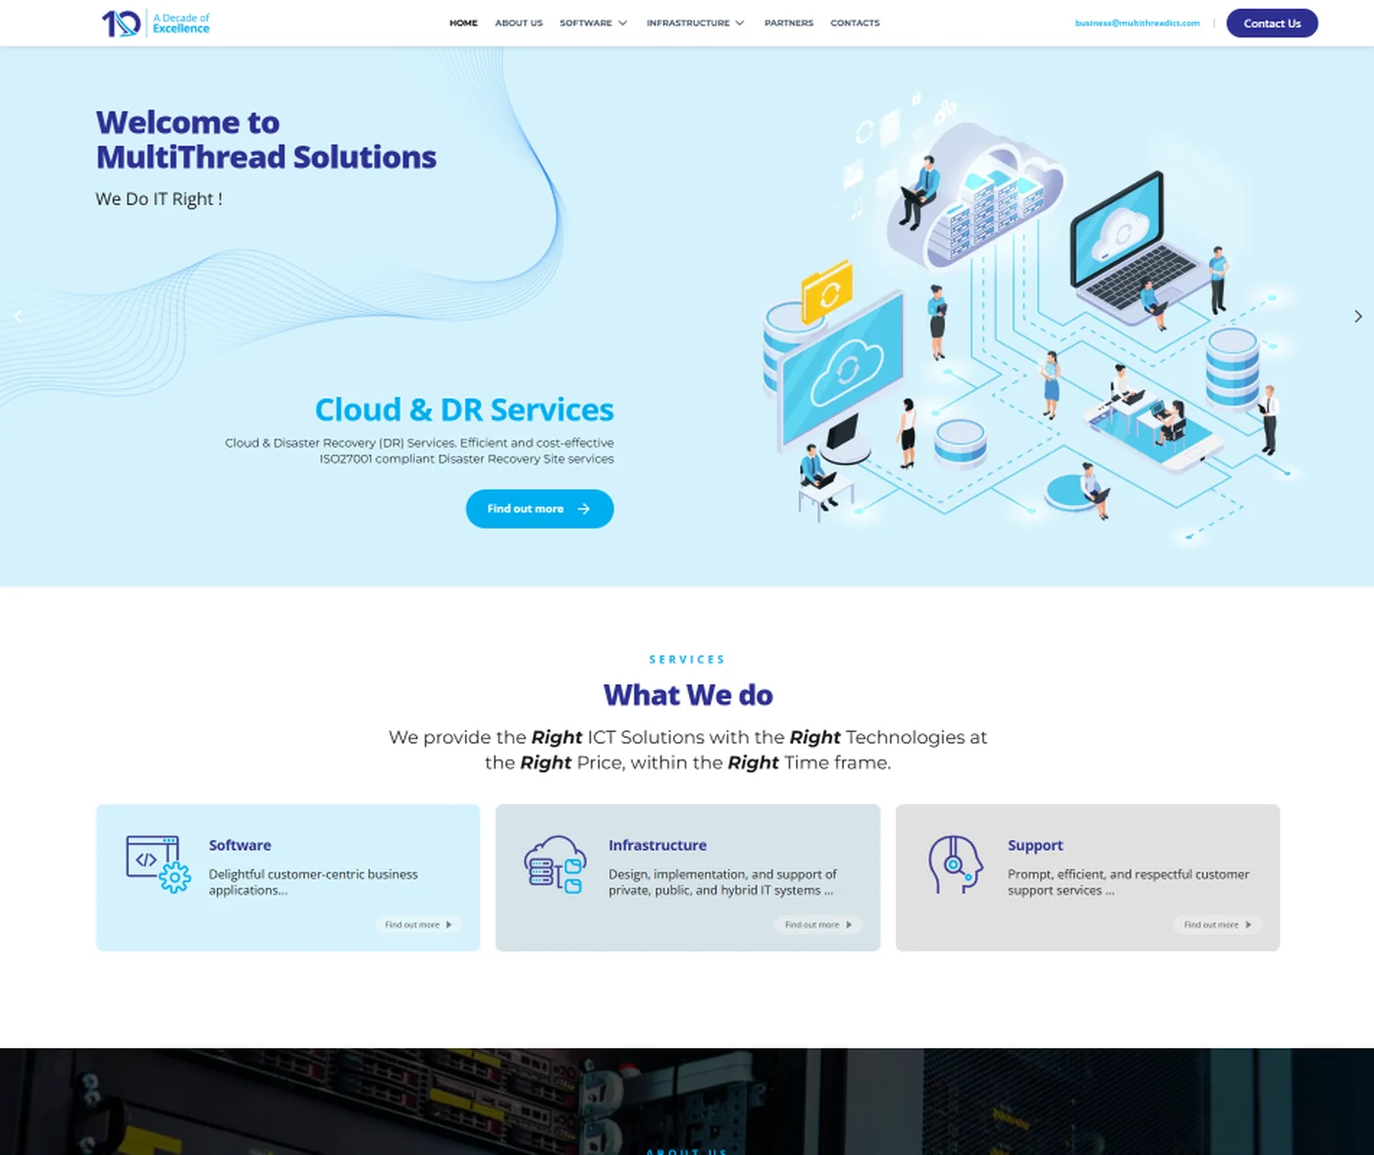Advance carousel with right arrow
The height and width of the screenshot is (1155, 1374).
1357,316
